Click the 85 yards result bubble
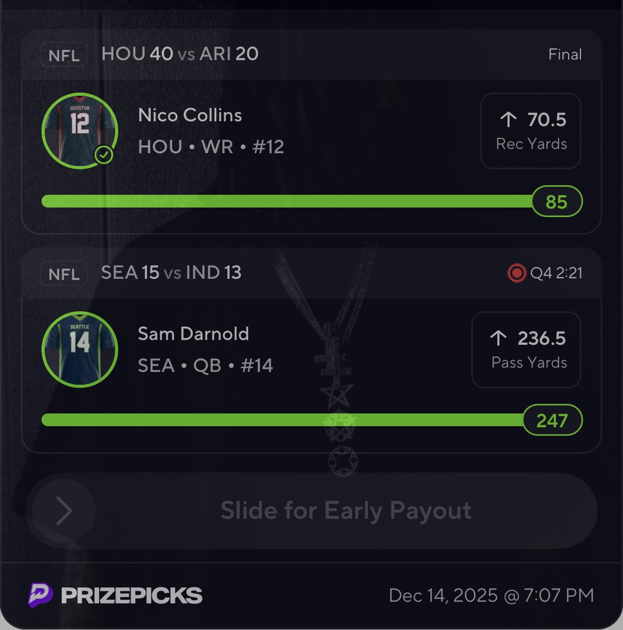The height and width of the screenshot is (630, 623). (556, 202)
